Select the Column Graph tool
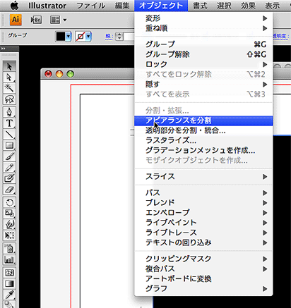Viewport: 291px width, 308px height. pyautogui.click(x=9, y=259)
